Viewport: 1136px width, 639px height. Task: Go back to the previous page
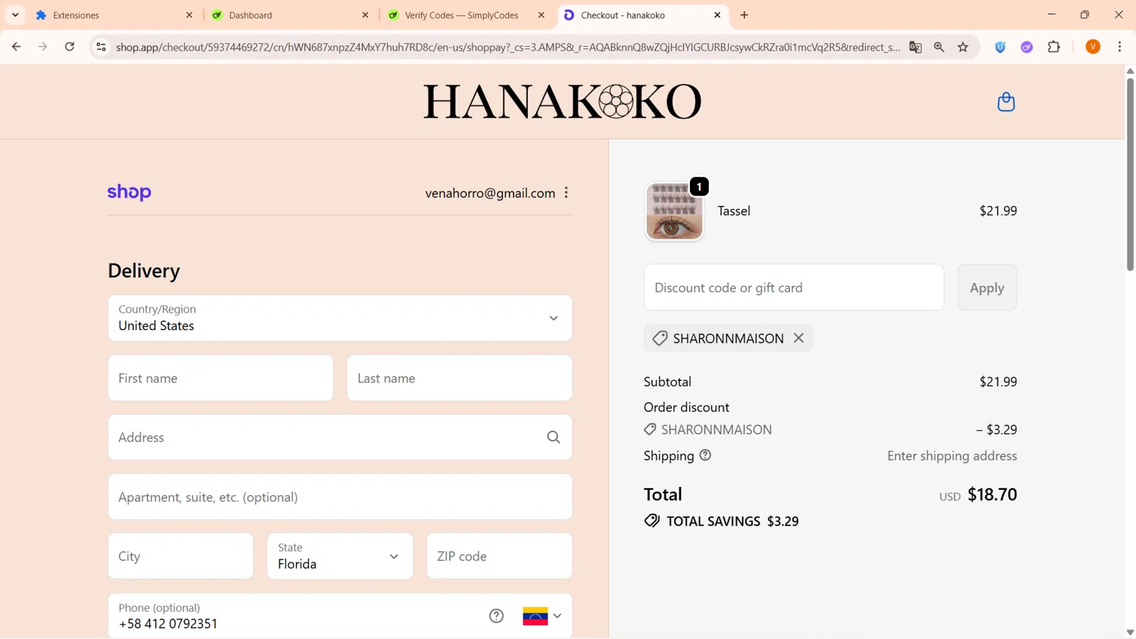[x=16, y=47]
